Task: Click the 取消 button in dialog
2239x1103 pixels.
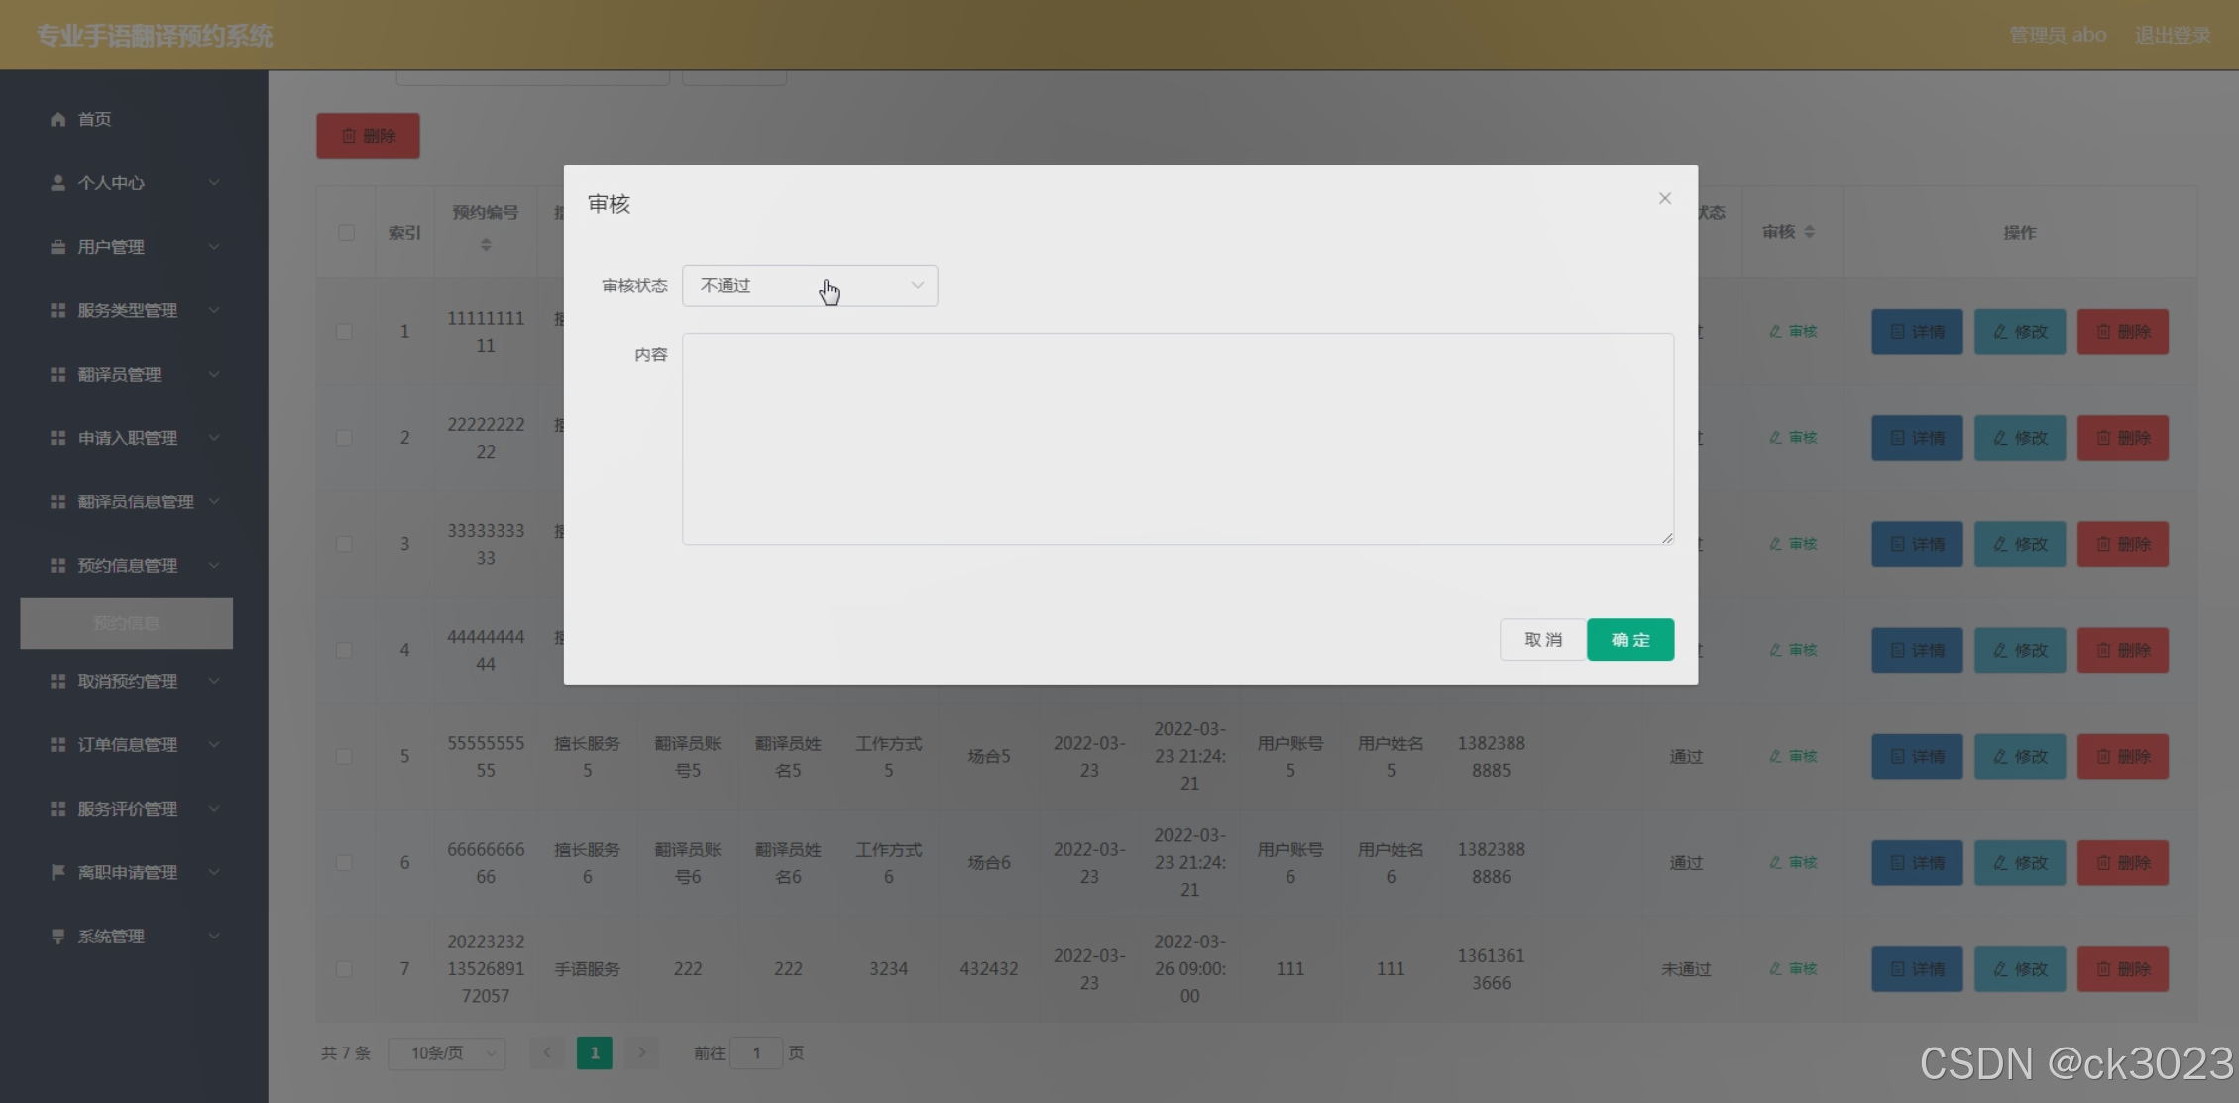Action: click(1542, 640)
